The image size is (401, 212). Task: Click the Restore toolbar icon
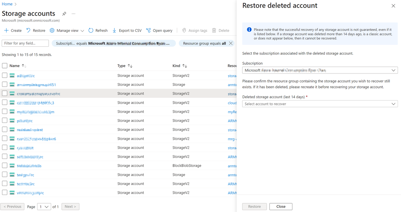tap(28, 30)
